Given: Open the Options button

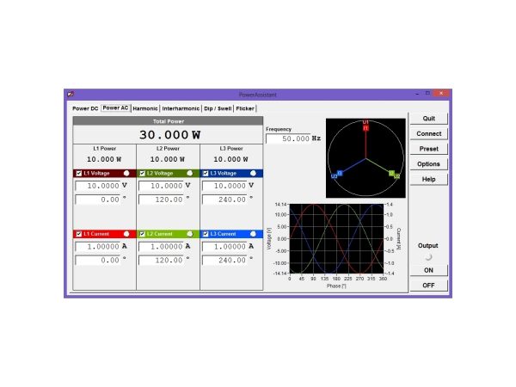Looking at the screenshot, I should pyautogui.click(x=428, y=163).
